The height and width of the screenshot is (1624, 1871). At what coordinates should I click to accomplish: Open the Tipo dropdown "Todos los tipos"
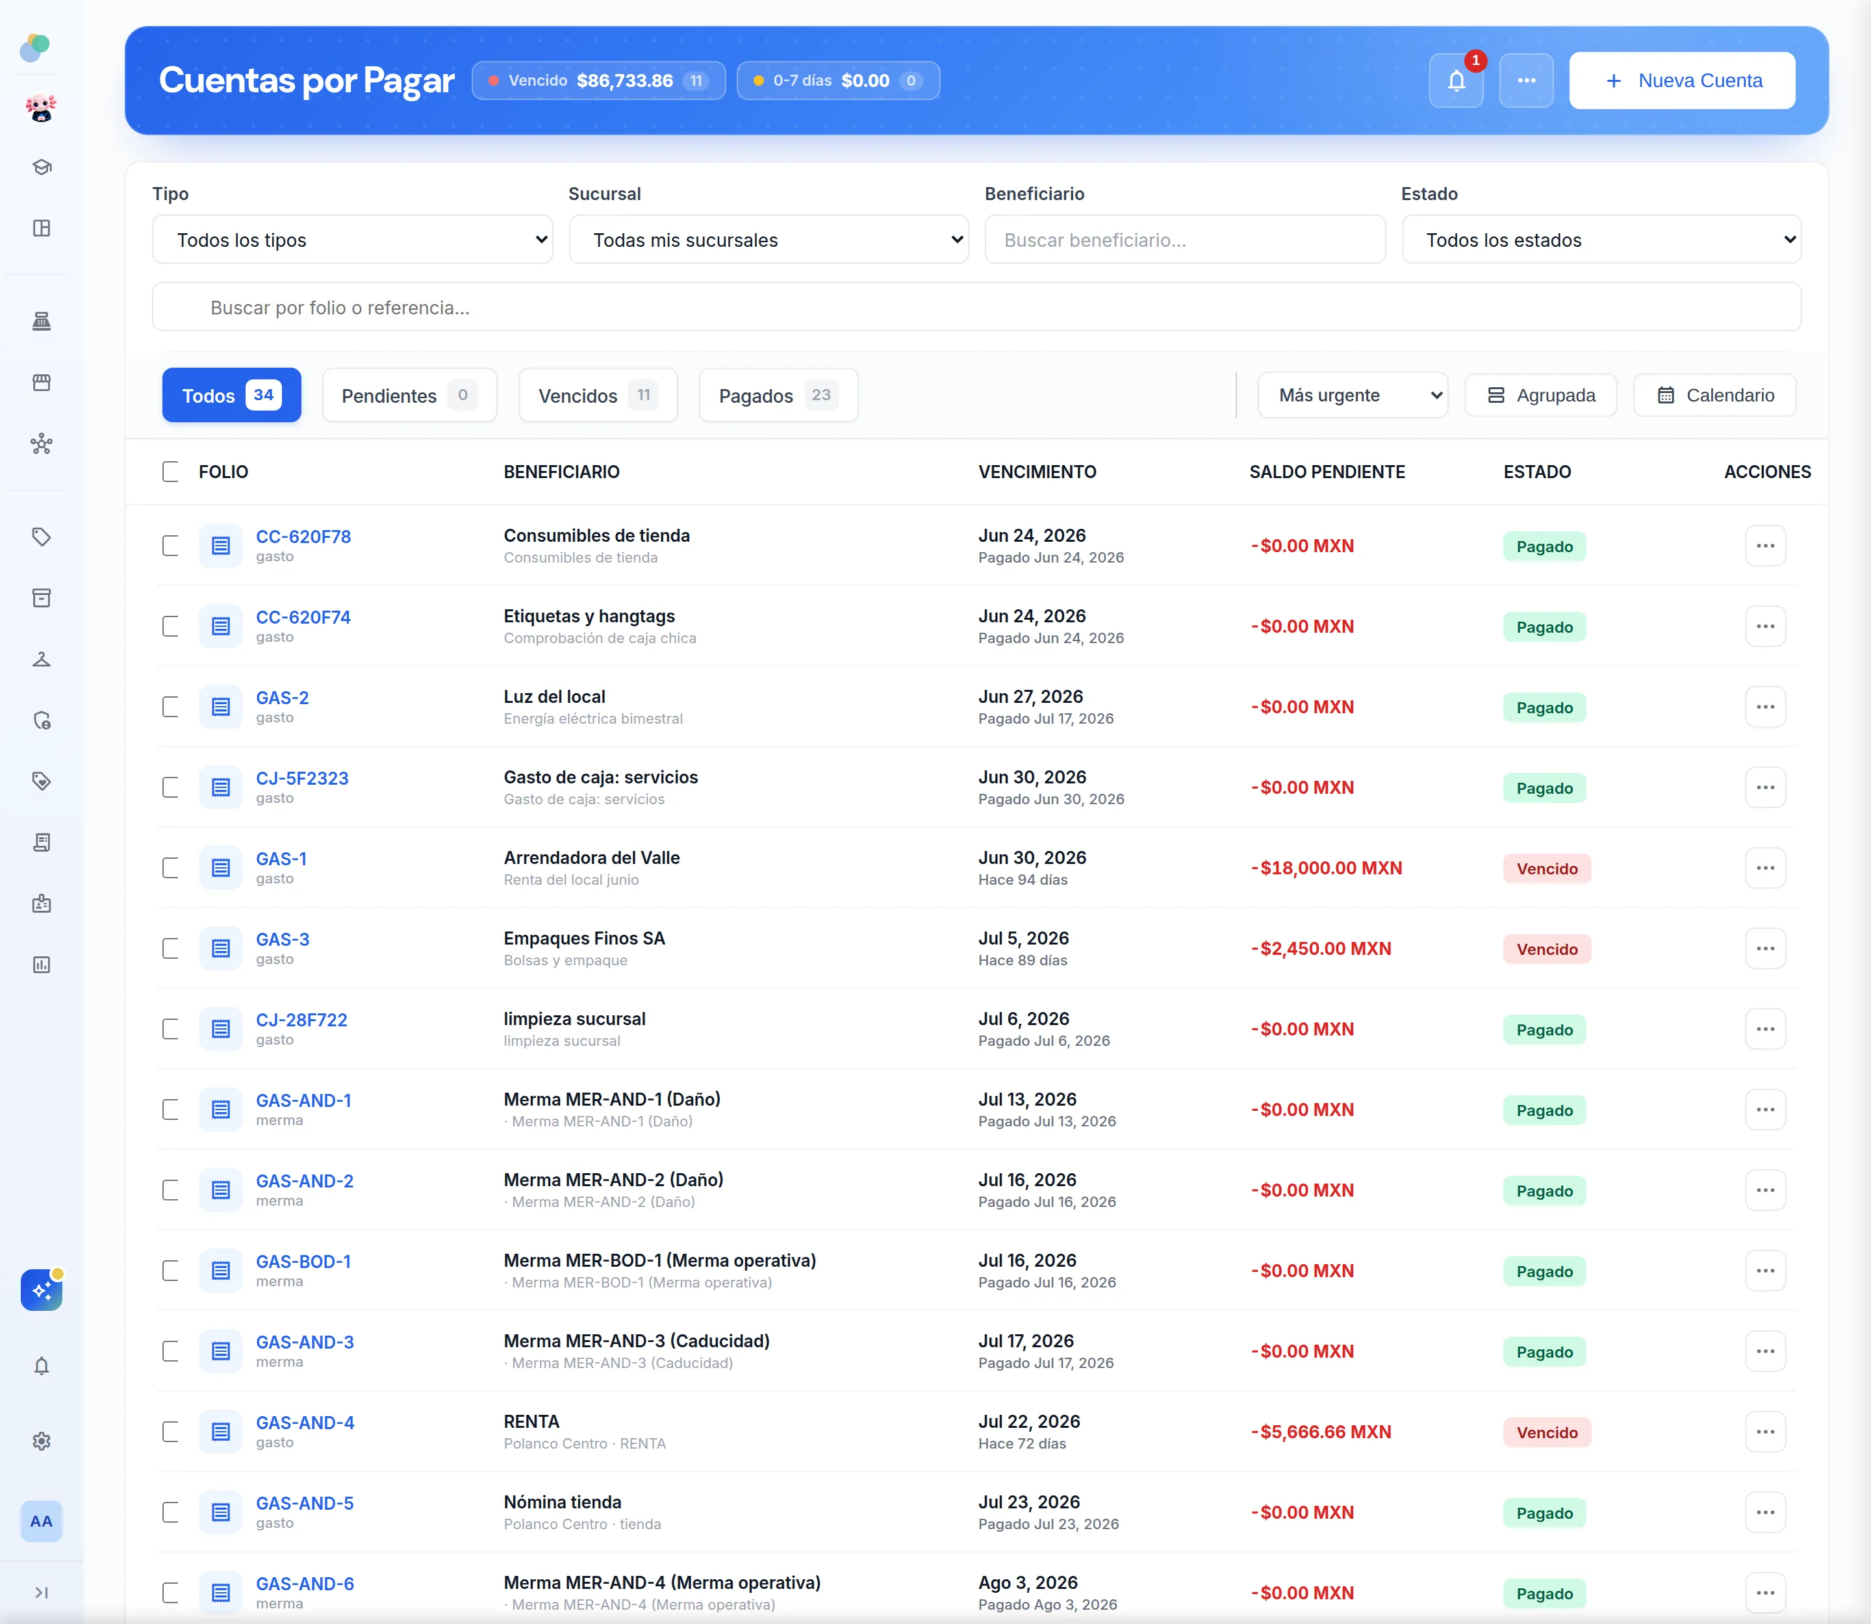point(353,239)
